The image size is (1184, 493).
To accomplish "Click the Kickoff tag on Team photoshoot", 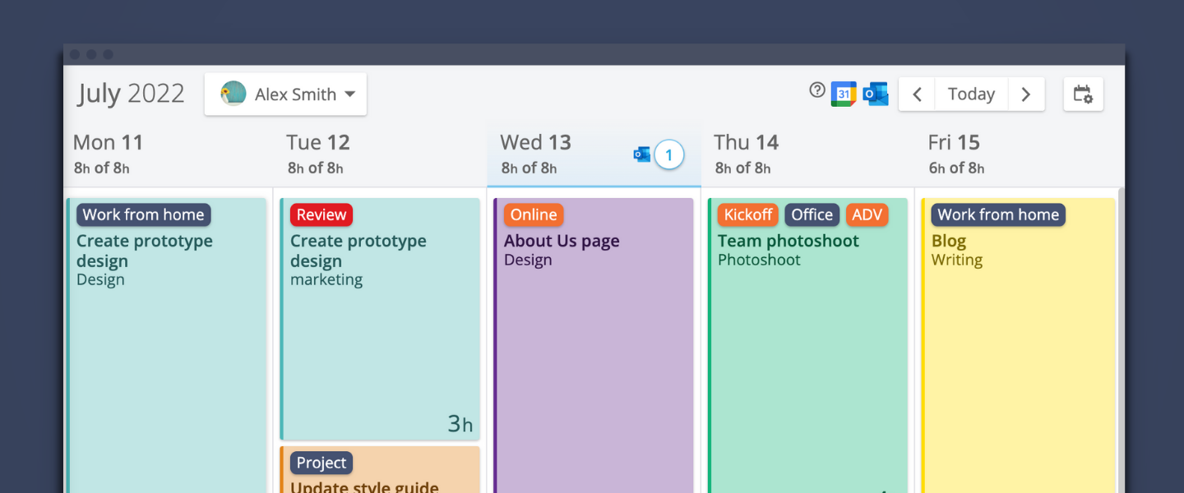I will [x=748, y=215].
